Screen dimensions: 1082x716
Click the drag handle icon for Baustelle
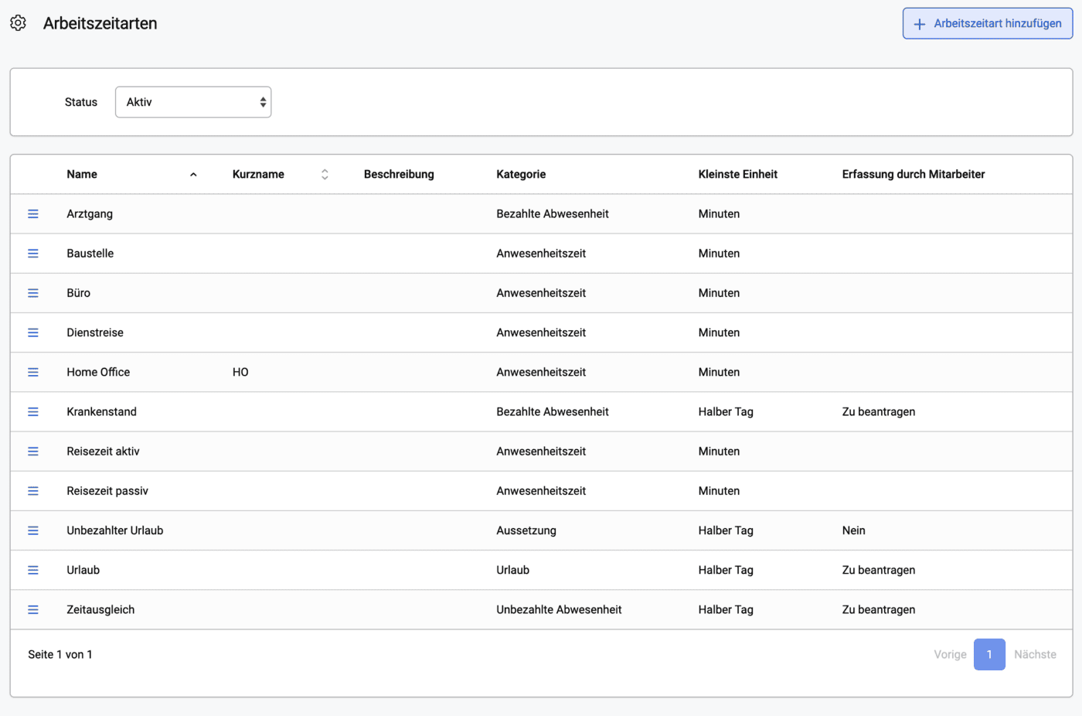(x=33, y=254)
